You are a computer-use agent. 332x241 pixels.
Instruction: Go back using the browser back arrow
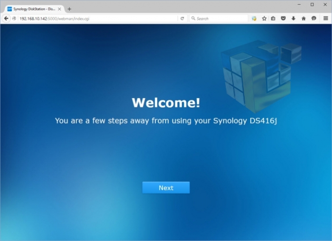[x=6, y=19]
